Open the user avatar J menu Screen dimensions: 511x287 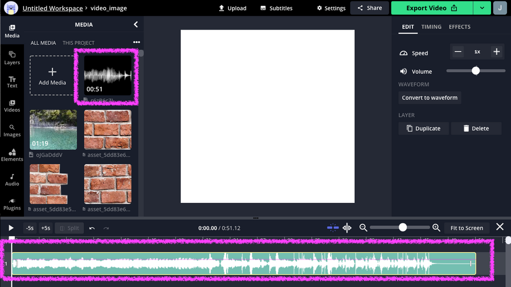pyautogui.click(x=500, y=8)
